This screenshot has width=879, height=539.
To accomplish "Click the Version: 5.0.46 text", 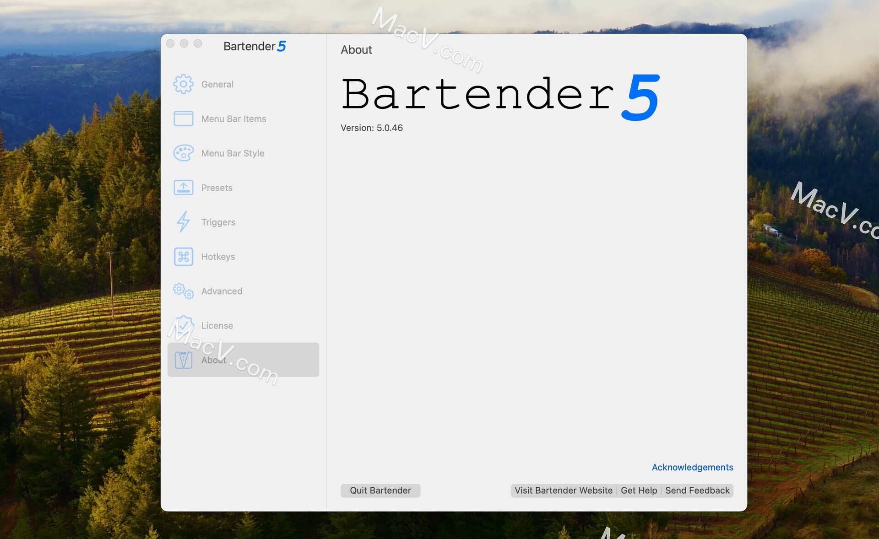I will click(x=371, y=128).
